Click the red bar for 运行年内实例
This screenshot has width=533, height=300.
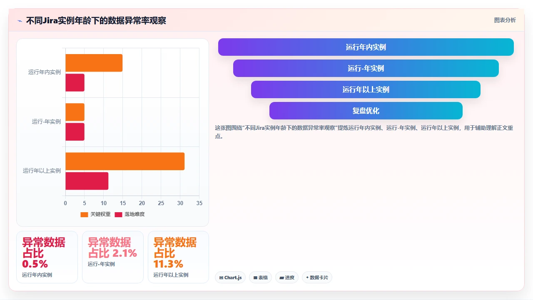coord(75,82)
